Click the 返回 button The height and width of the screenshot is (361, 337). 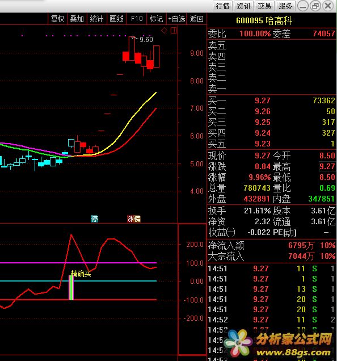196,19
